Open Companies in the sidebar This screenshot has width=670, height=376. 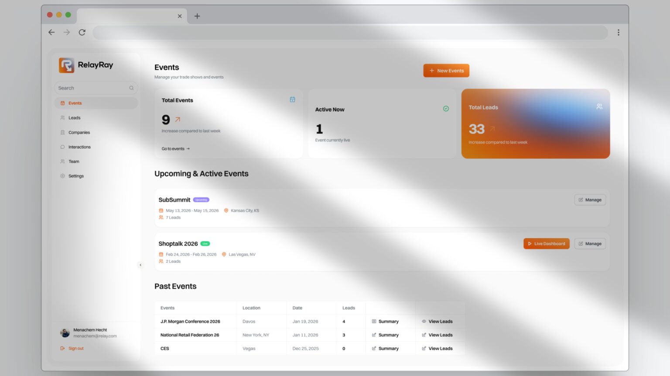79,132
